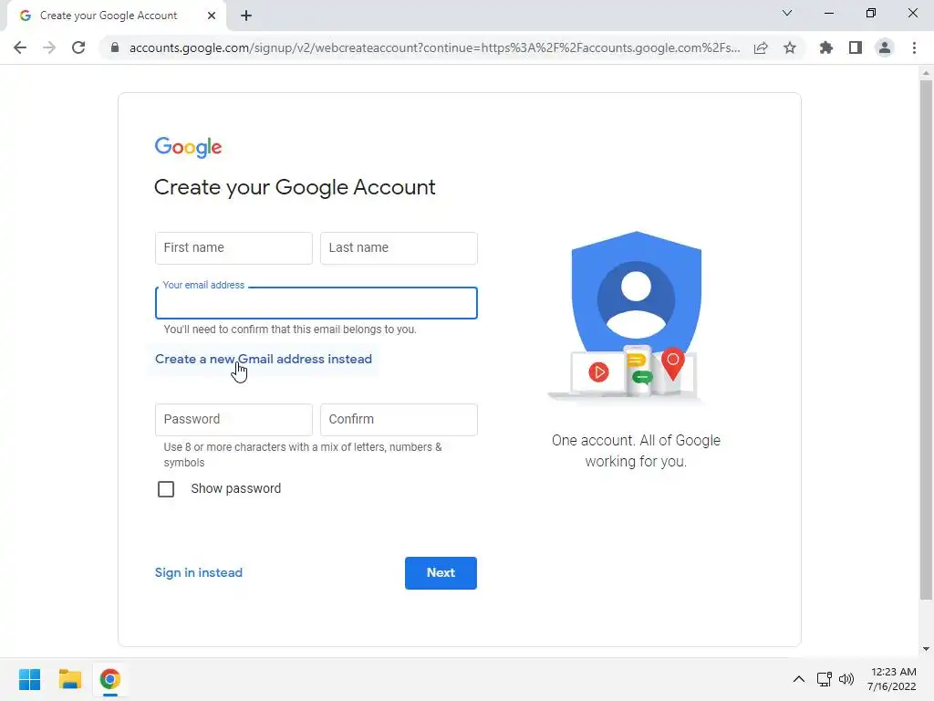View site security lock information
This screenshot has width=934, height=701.
[114, 47]
